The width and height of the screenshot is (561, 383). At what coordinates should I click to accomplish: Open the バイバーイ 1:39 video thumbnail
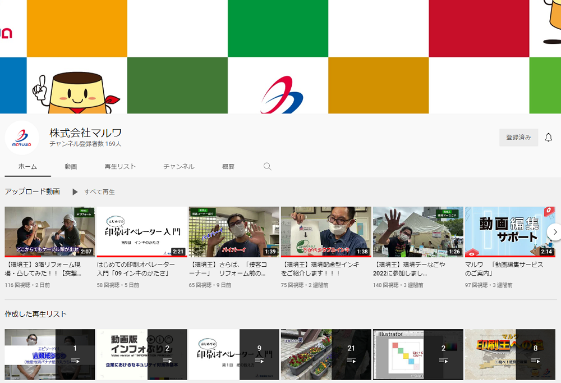point(234,232)
